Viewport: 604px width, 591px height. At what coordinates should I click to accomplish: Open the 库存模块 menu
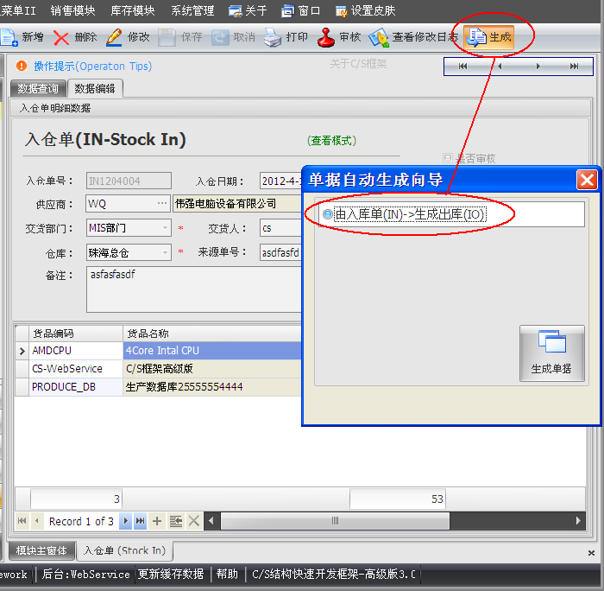(x=133, y=10)
